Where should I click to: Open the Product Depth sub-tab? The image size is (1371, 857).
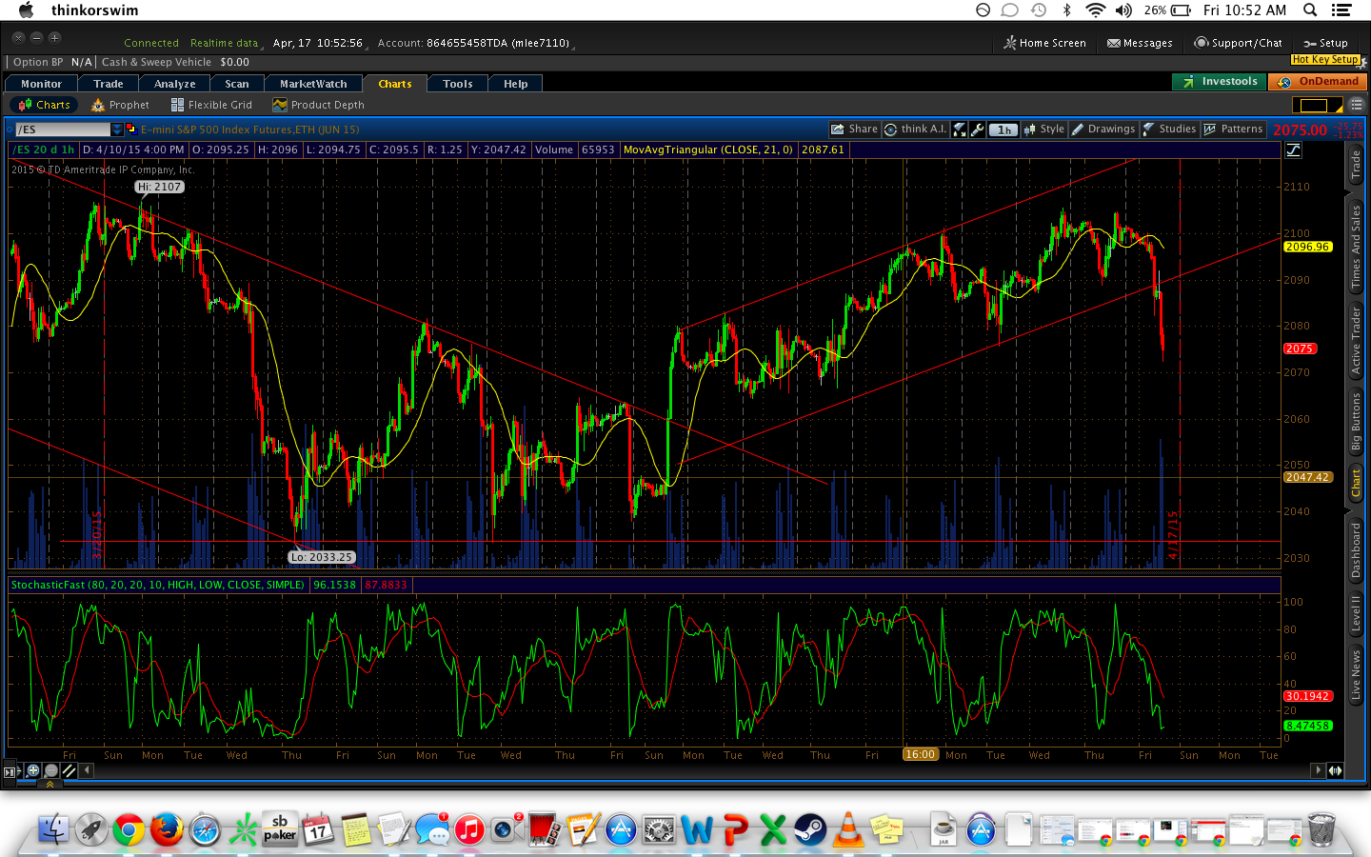[318, 105]
